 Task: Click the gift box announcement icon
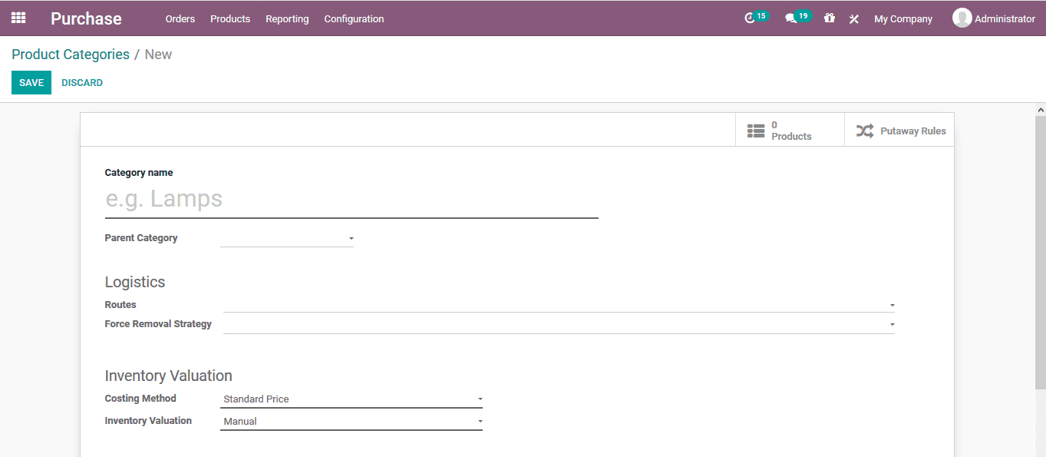(x=829, y=18)
